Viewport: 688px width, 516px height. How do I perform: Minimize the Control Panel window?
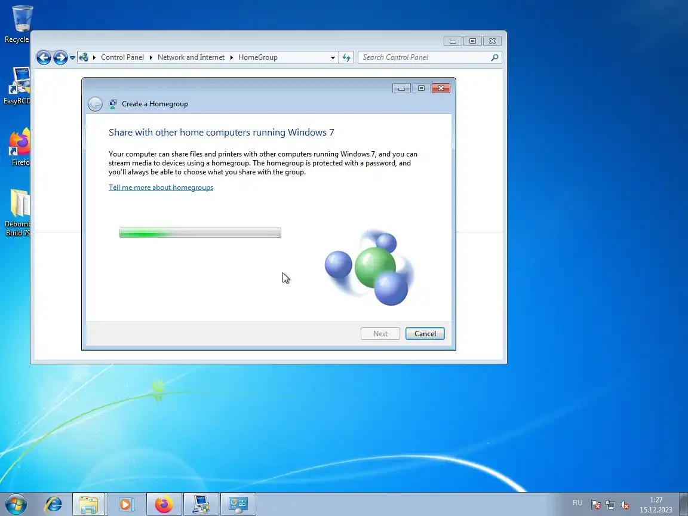pyautogui.click(x=453, y=41)
